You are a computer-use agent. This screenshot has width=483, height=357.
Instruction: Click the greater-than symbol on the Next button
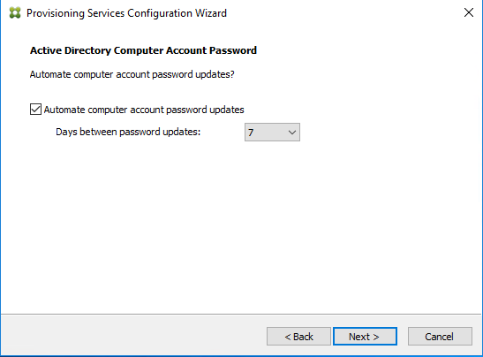[x=376, y=337]
